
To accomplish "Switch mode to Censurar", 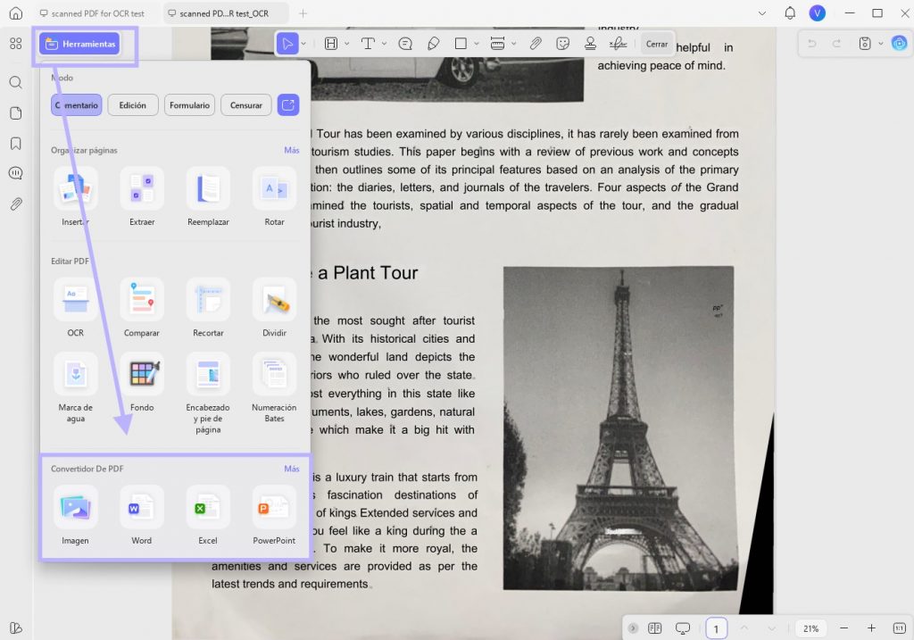I will [x=246, y=105].
